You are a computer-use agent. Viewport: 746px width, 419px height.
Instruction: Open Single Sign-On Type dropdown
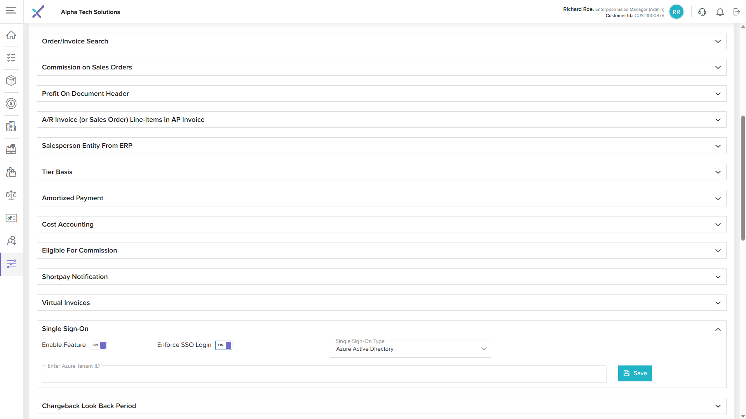tap(410, 349)
